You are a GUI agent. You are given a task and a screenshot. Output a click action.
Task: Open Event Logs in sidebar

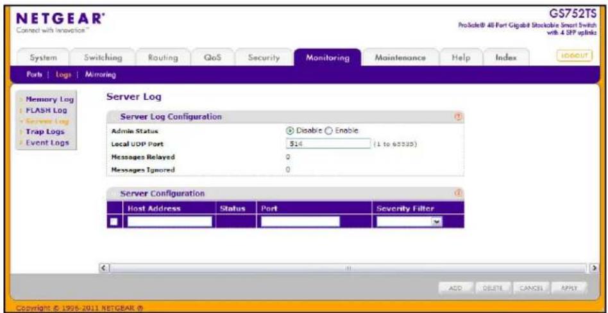(47, 142)
